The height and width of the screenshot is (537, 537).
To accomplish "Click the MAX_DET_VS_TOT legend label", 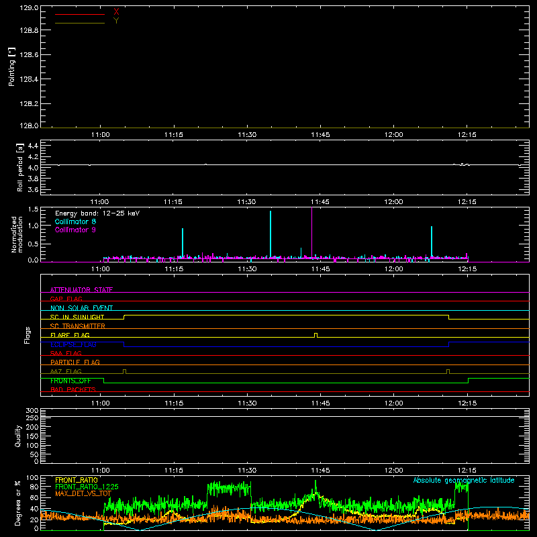I will click(83, 493).
